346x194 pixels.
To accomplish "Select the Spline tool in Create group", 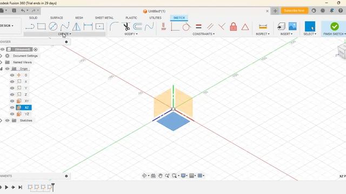I will pyautogui.click(x=65, y=26).
